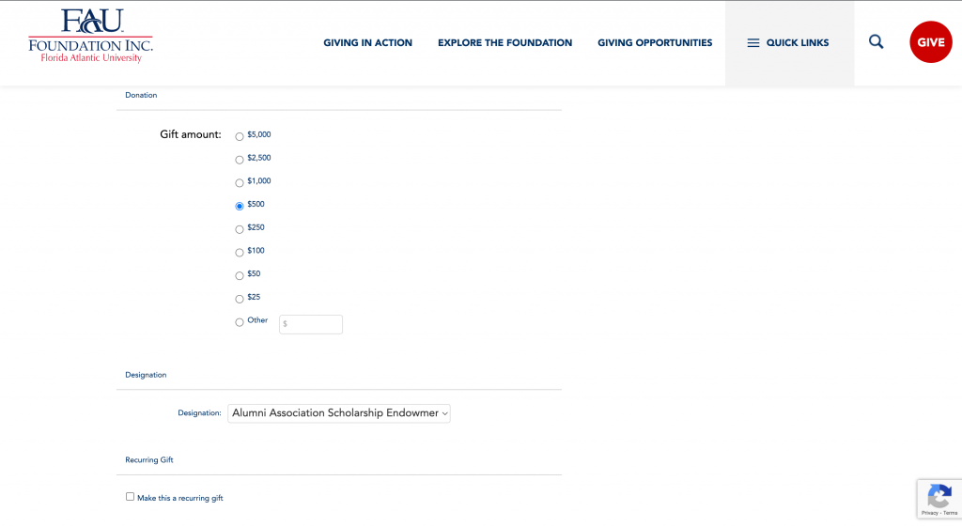Select the $50 donation option
The height and width of the screenshot is (527, 962).
pyautogui.click(x=240, y=275)
